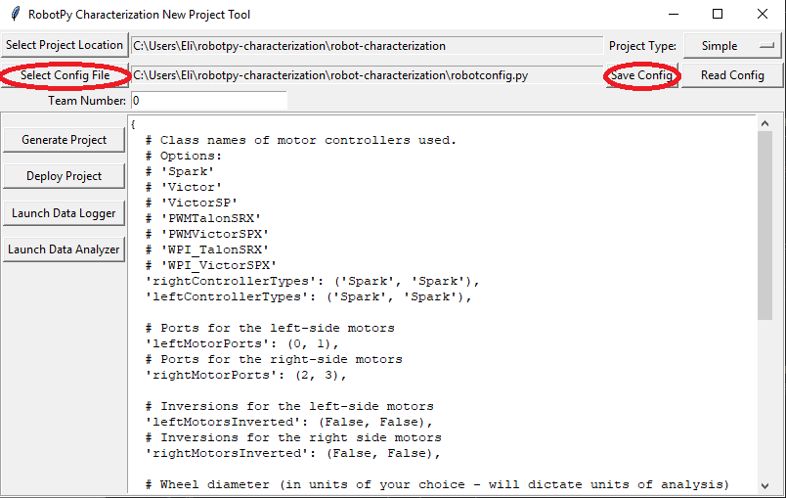Screen dimensions: 786x498
Task: Click the scrollbar down arrow
Action: [764, 485]
